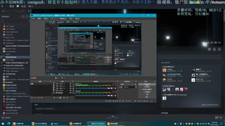Open the 场景集合(S) menu in OBS

(63, 19)
